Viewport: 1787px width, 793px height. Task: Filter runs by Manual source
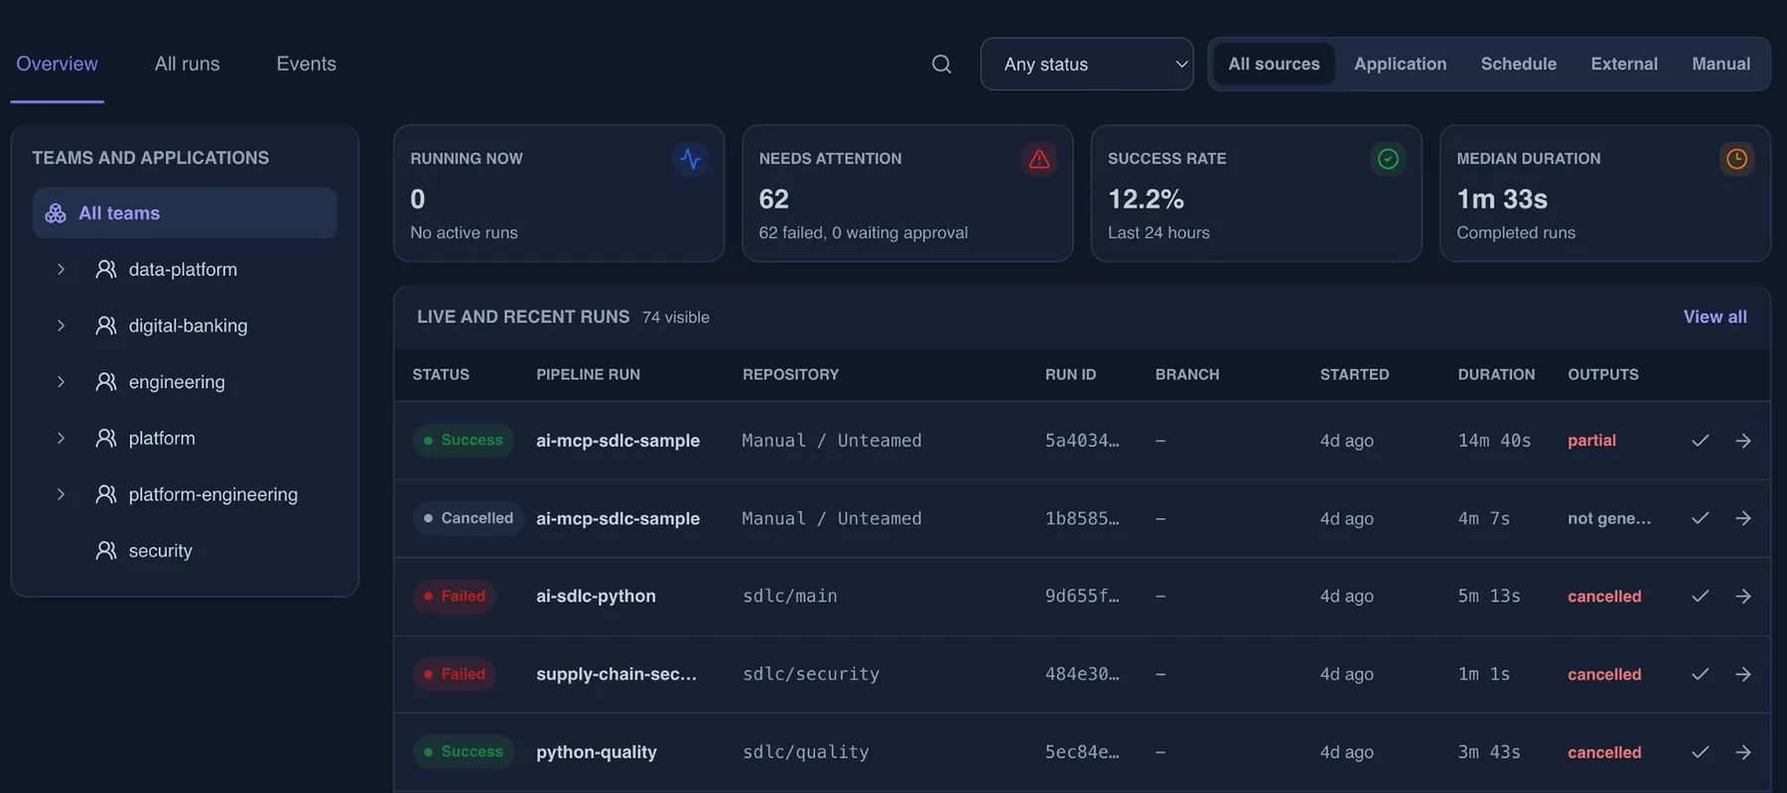tap(1720, 65)
